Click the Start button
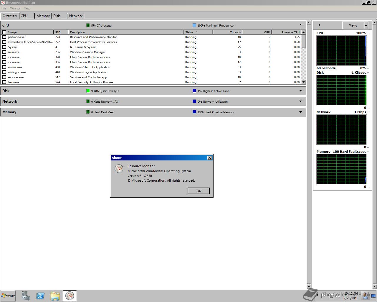 click(x=8, y=296)
